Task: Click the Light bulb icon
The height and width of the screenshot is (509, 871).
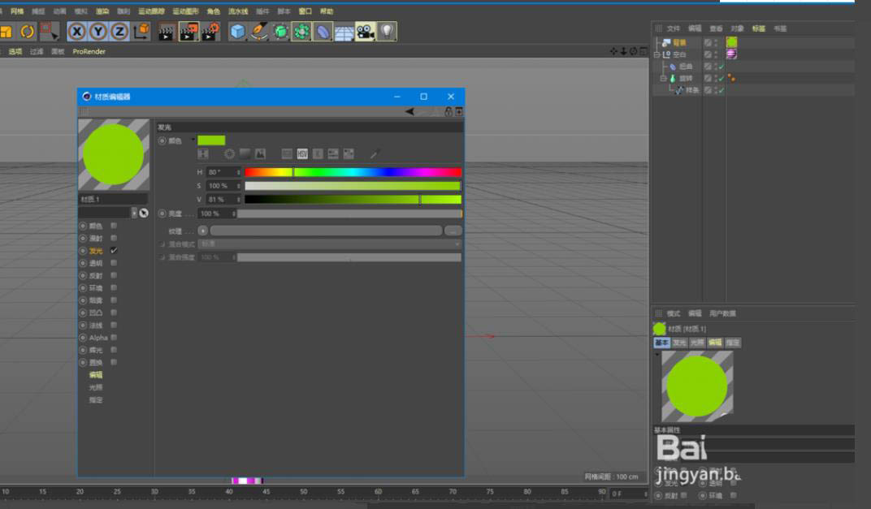Action: pos(387,32)
